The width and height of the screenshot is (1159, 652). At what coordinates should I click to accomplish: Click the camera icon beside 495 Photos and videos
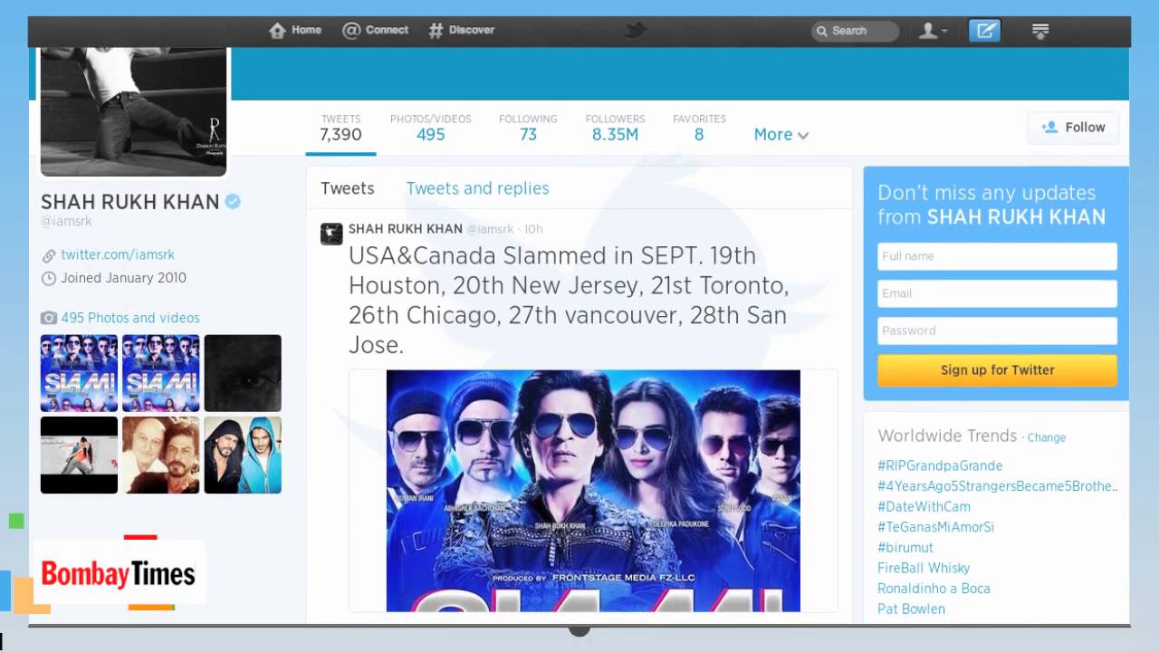point(49,318)
